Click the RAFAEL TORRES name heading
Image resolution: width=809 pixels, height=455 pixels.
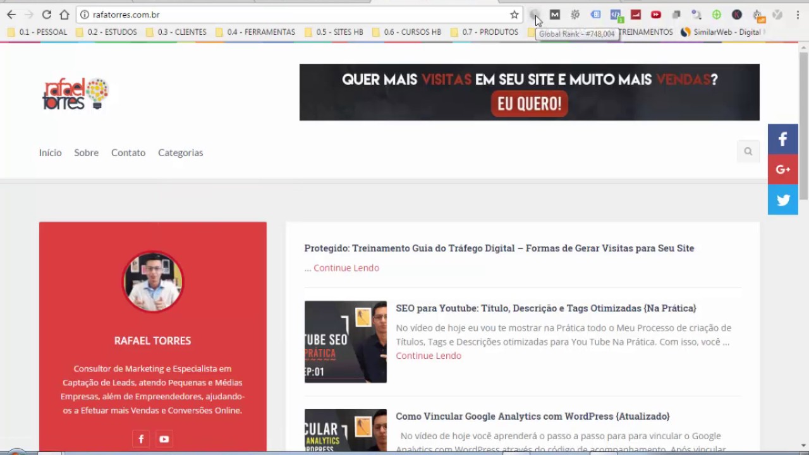coord(152,341)
